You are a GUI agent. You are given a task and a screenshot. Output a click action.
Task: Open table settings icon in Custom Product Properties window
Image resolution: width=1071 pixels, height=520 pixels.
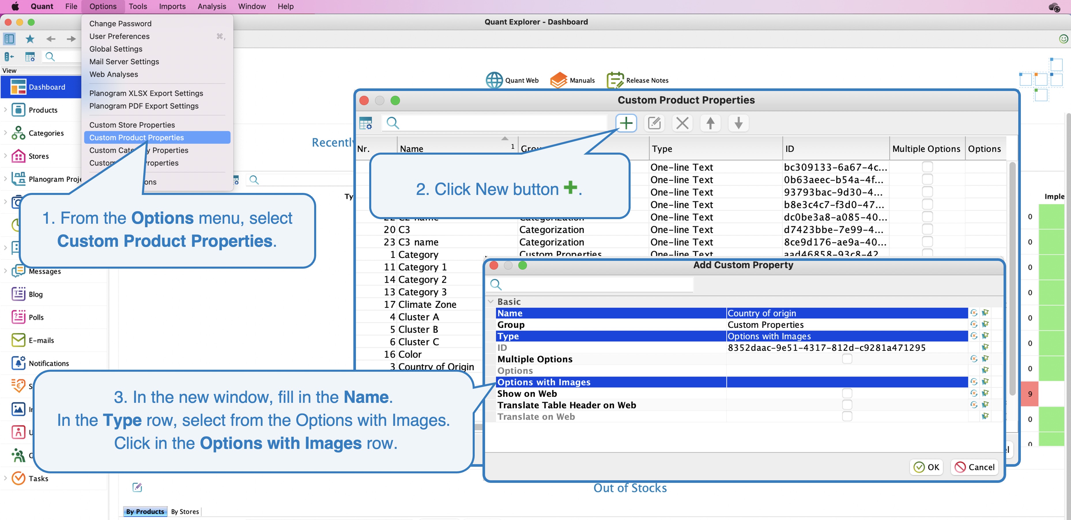[366, 123]
